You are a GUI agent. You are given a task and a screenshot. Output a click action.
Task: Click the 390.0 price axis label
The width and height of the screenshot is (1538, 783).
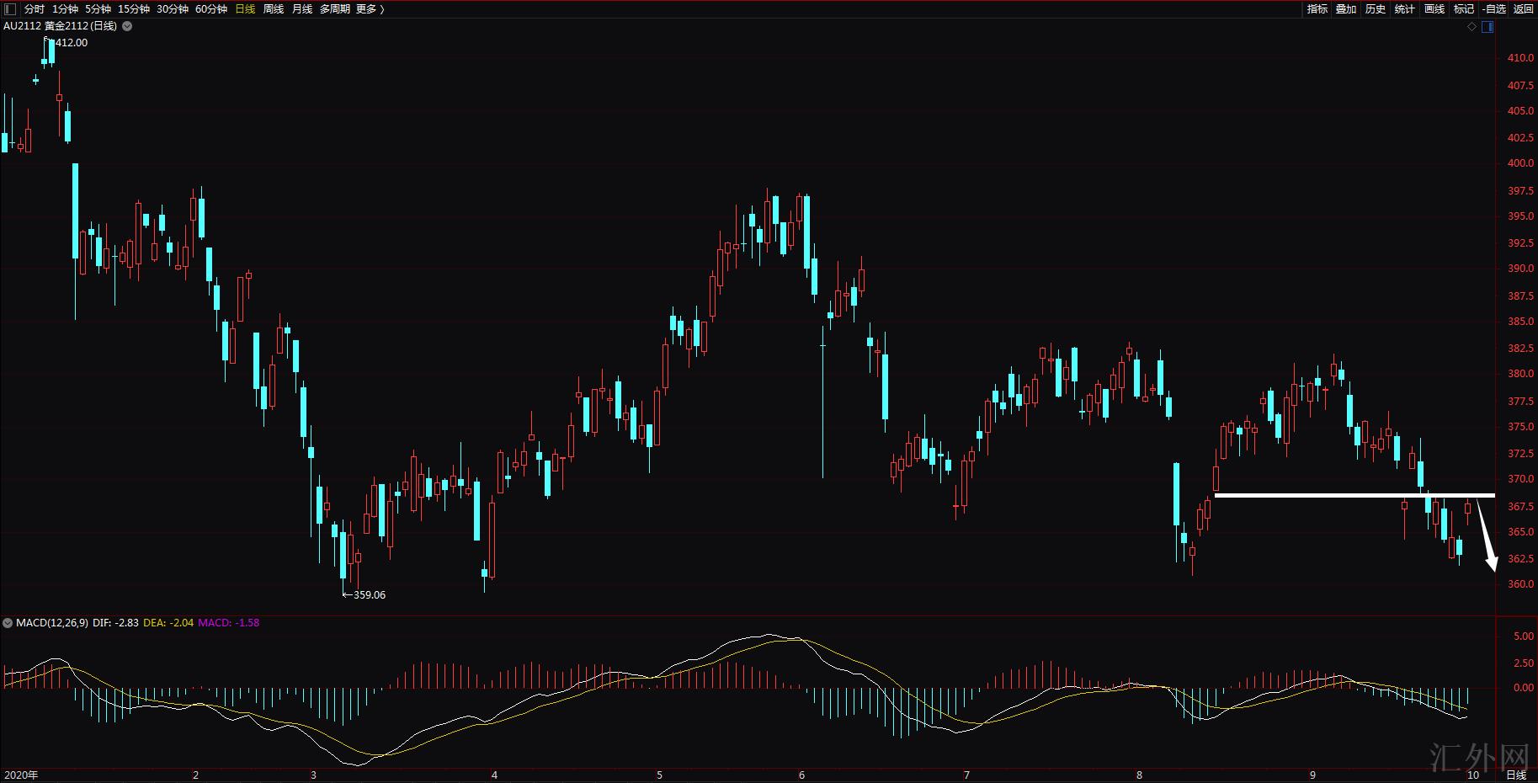point(1521,269)
